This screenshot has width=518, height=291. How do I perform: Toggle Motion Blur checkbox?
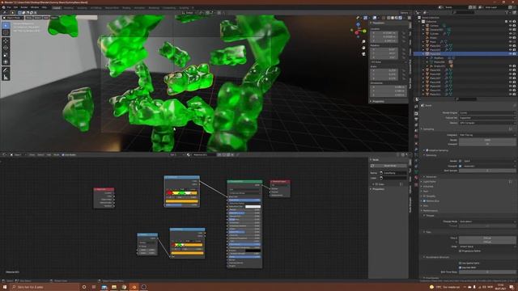point(424,200)
